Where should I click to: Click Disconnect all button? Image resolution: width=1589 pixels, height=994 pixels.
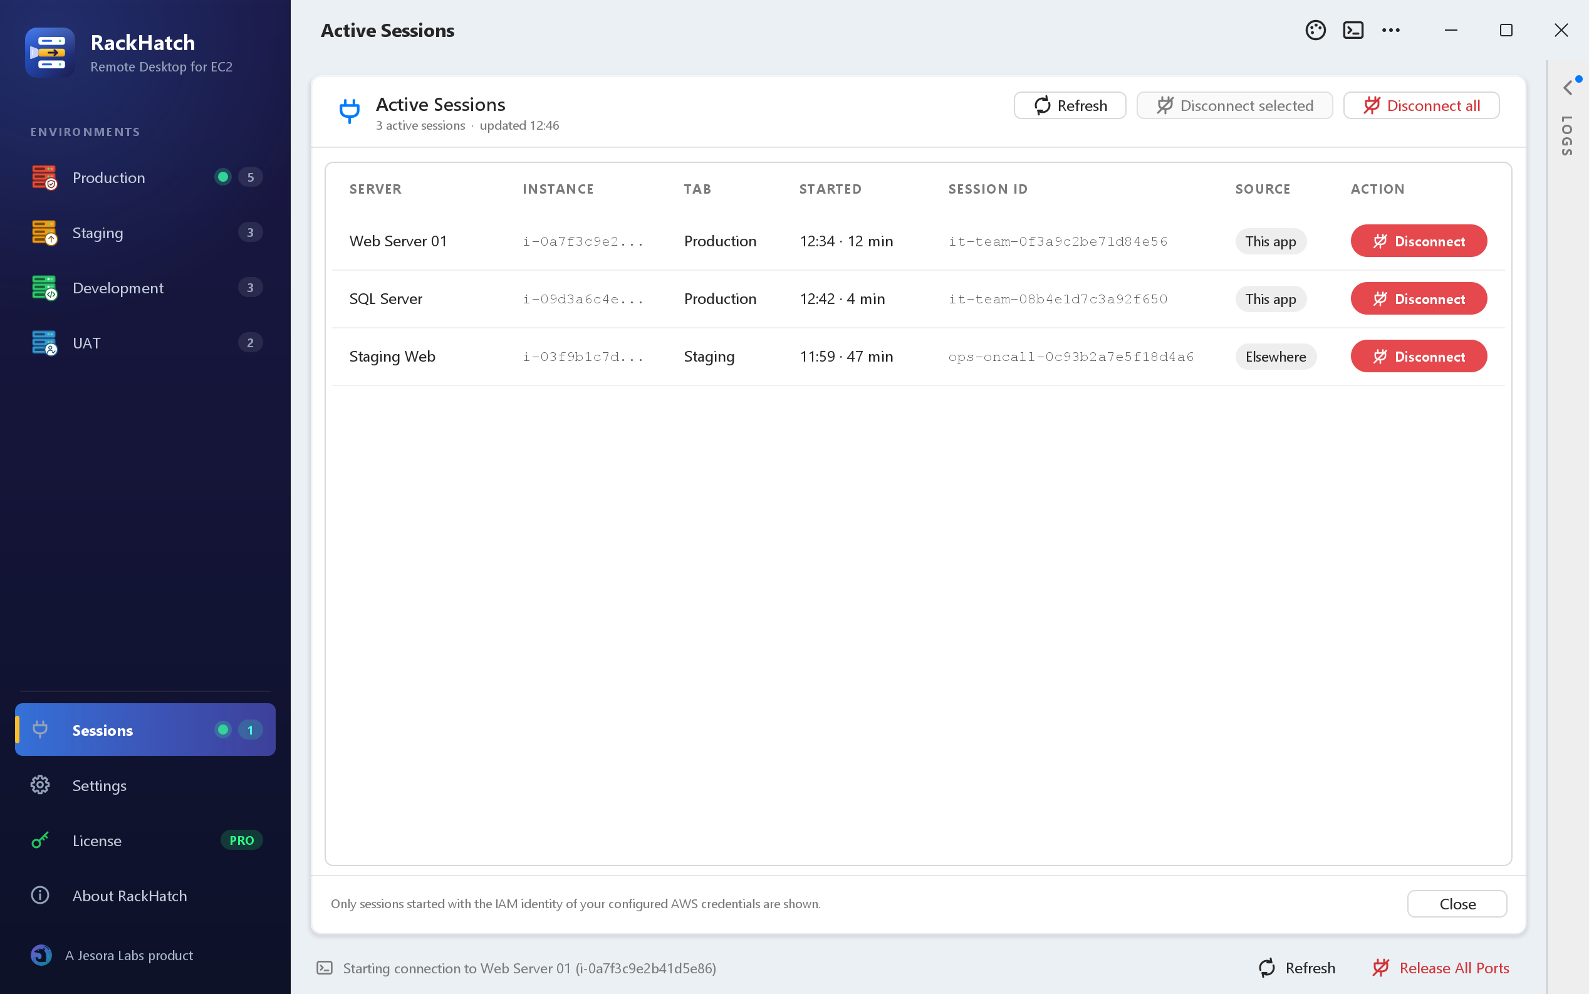1421,105
